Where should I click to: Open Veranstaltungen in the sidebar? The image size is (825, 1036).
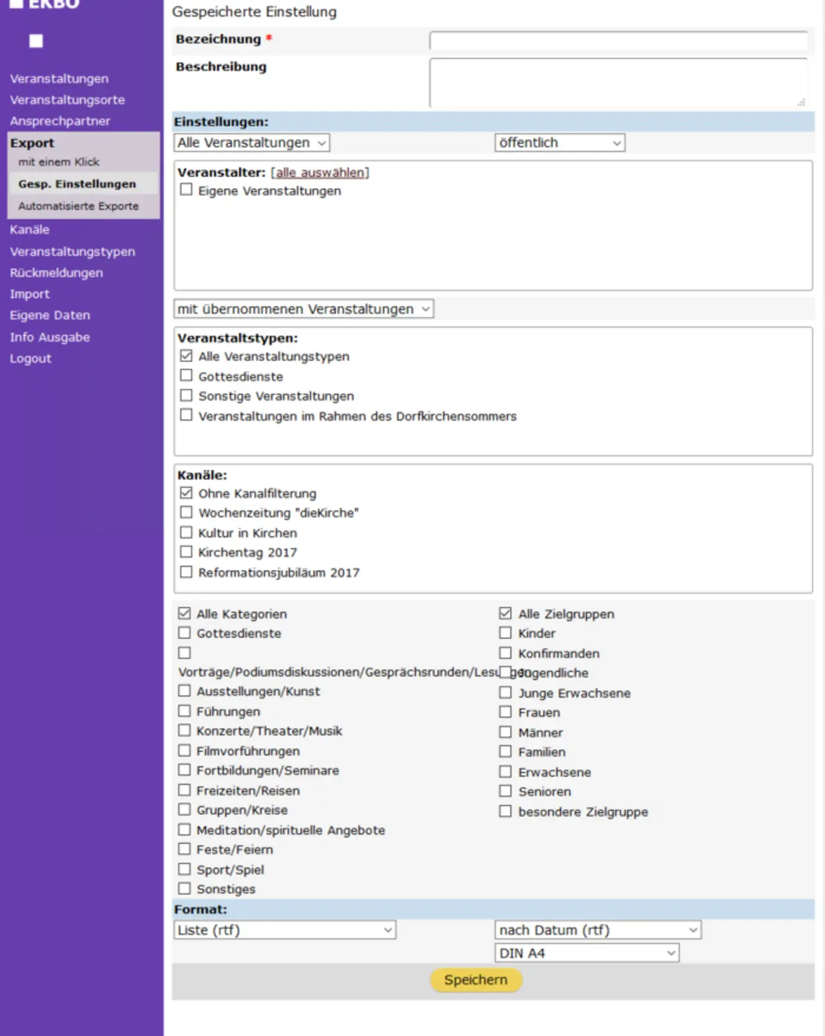(x=59, y=79)
